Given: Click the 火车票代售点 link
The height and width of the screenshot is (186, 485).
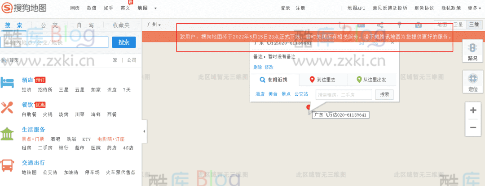Looking at the screenshot, I should pos(120,173).
